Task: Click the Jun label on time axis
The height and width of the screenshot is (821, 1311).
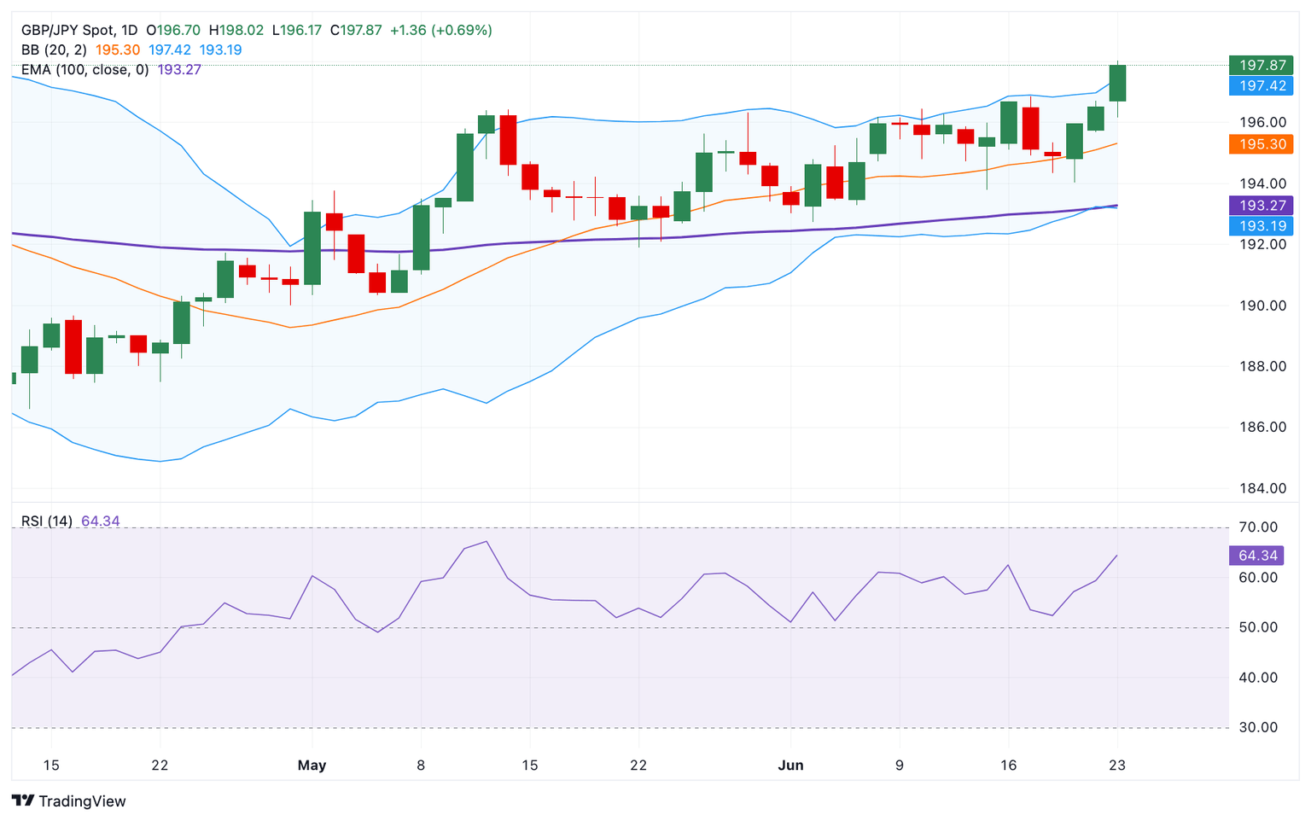Action: click(790, 766)
